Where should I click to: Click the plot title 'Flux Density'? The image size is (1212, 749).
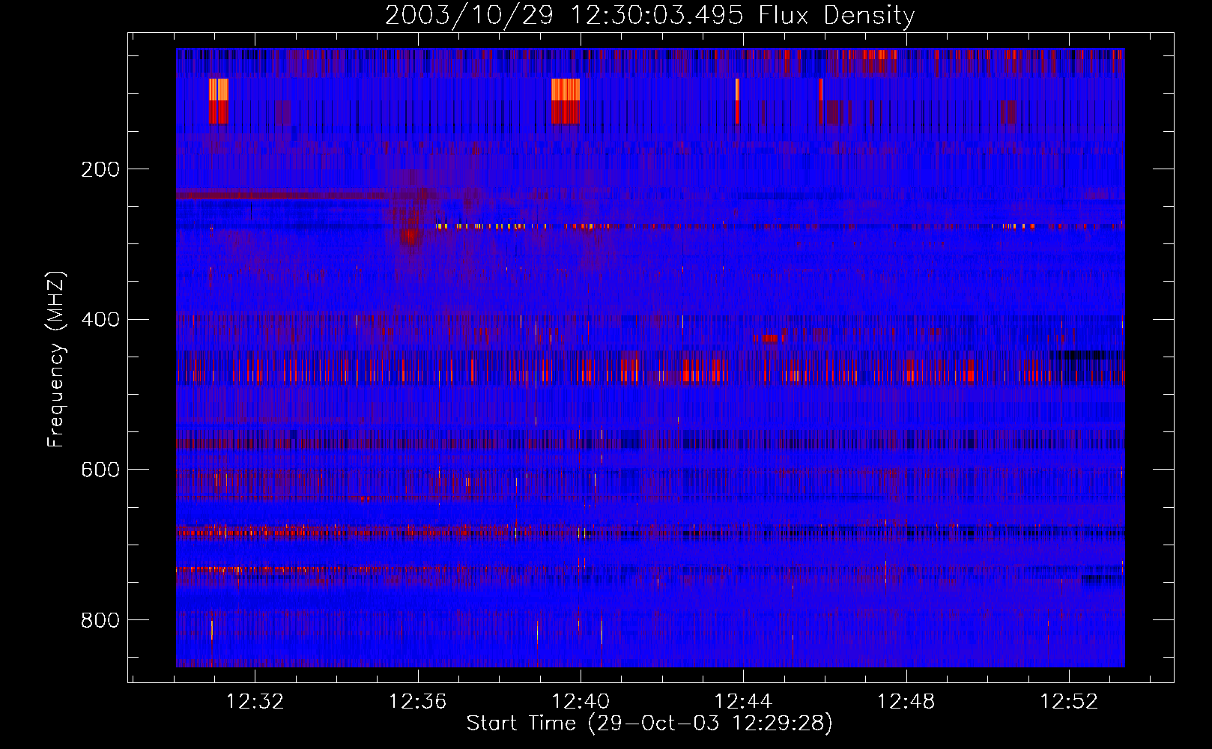[836, 16]
